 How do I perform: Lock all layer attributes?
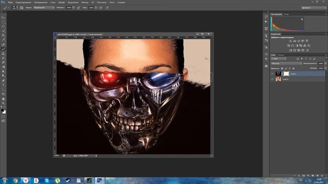pos(294,68)
